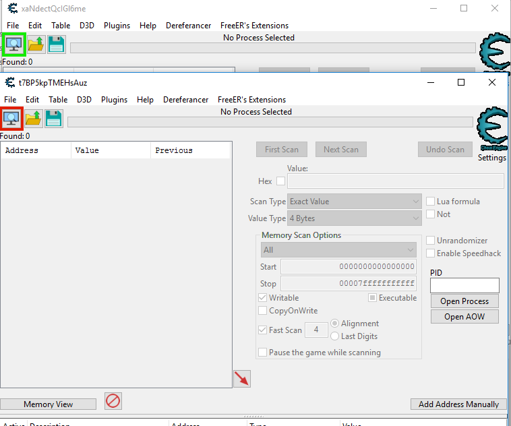This screenshot has height=426, width=511.
Task: Click the Add Address Manually button
Action: tap(458, 404)
